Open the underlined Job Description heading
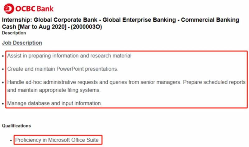This screenshot has height=147, width=249. tap(22, 43)
